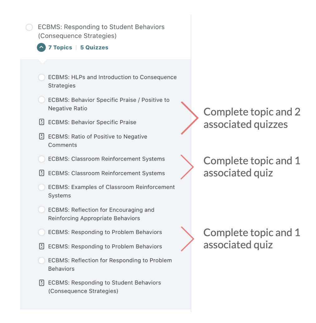Click the 5 Quizzes label
The width and height of the screenshot is (316, 323).
(x=94, y=48)
